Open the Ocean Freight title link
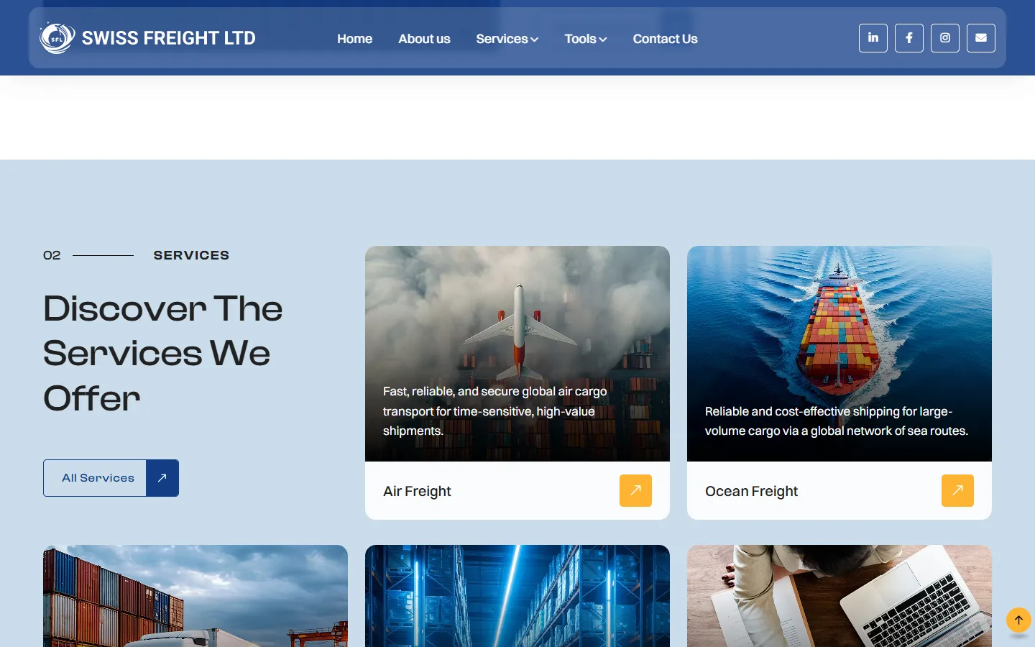This screenshot has height=647, width=1035. click(x=751, y=491)
